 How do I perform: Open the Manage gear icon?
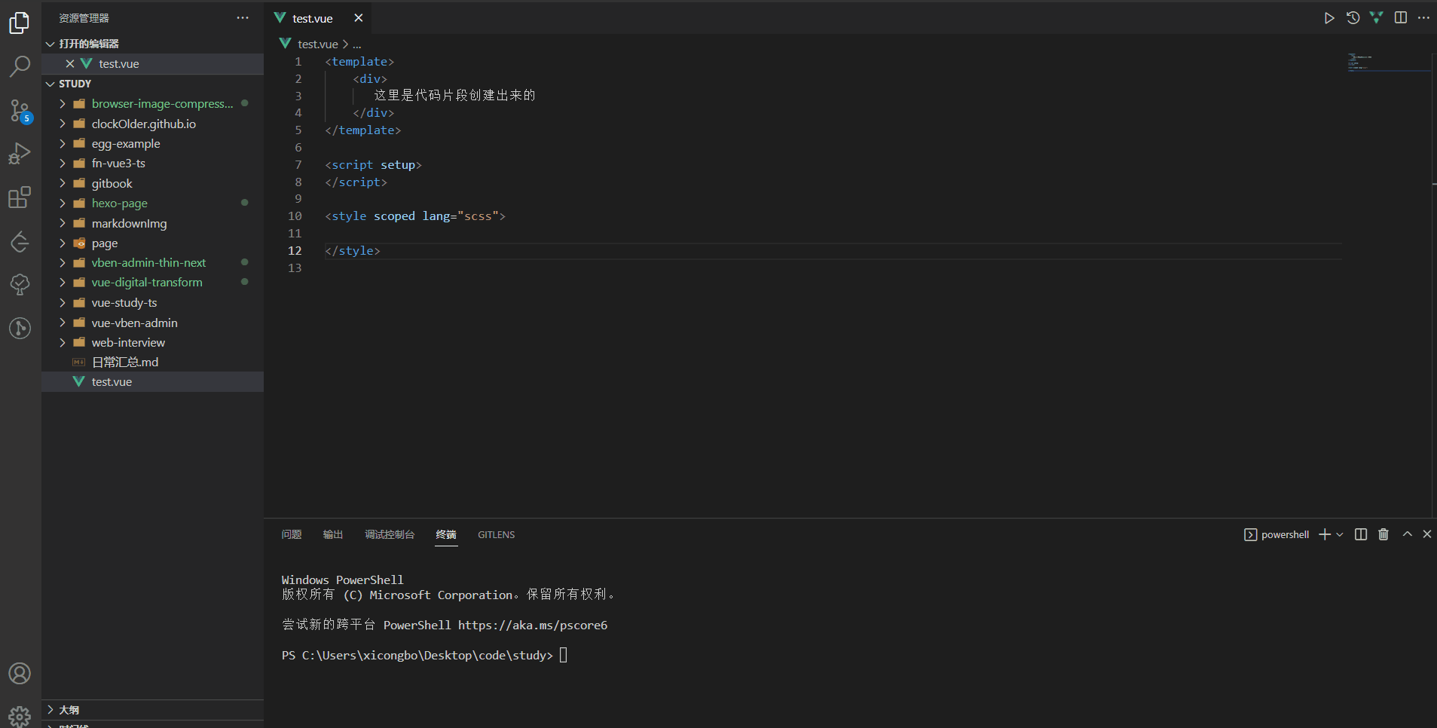pyautogui.click(x=20, y=716)
